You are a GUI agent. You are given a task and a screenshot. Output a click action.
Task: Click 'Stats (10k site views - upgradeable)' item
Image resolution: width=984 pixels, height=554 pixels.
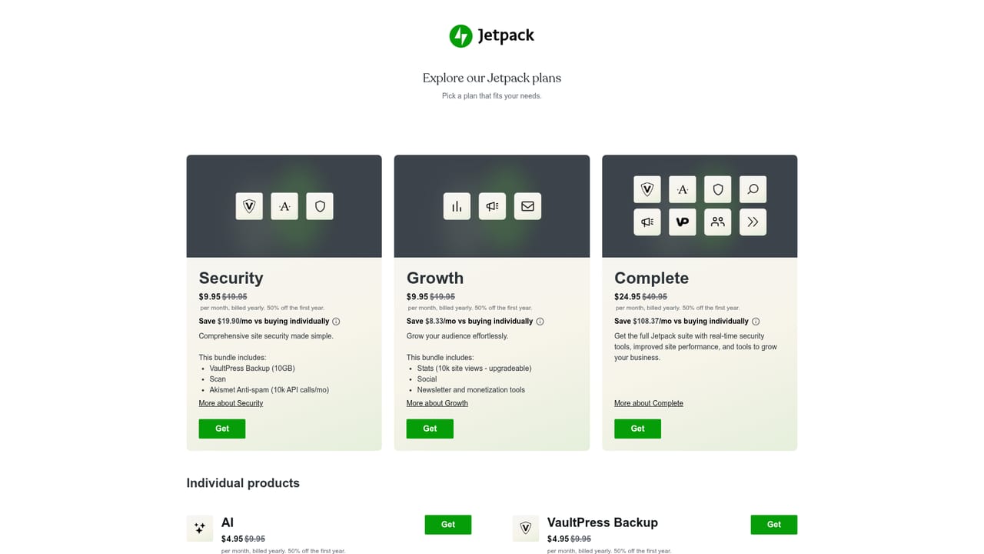[474, 368]
